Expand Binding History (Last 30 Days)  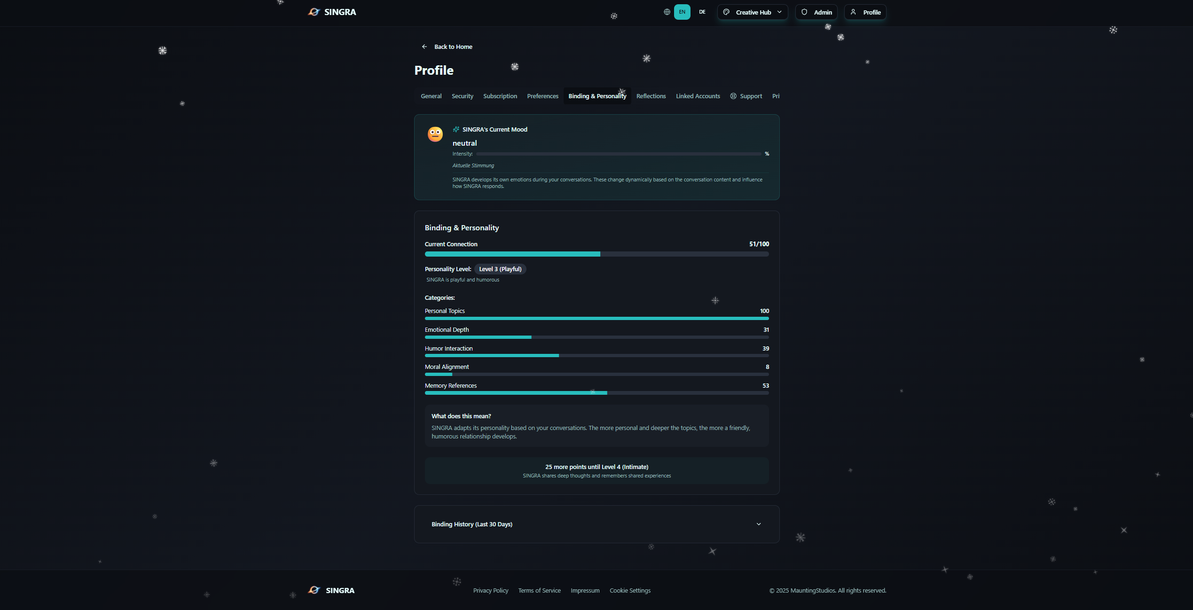(x=472, y=524)
